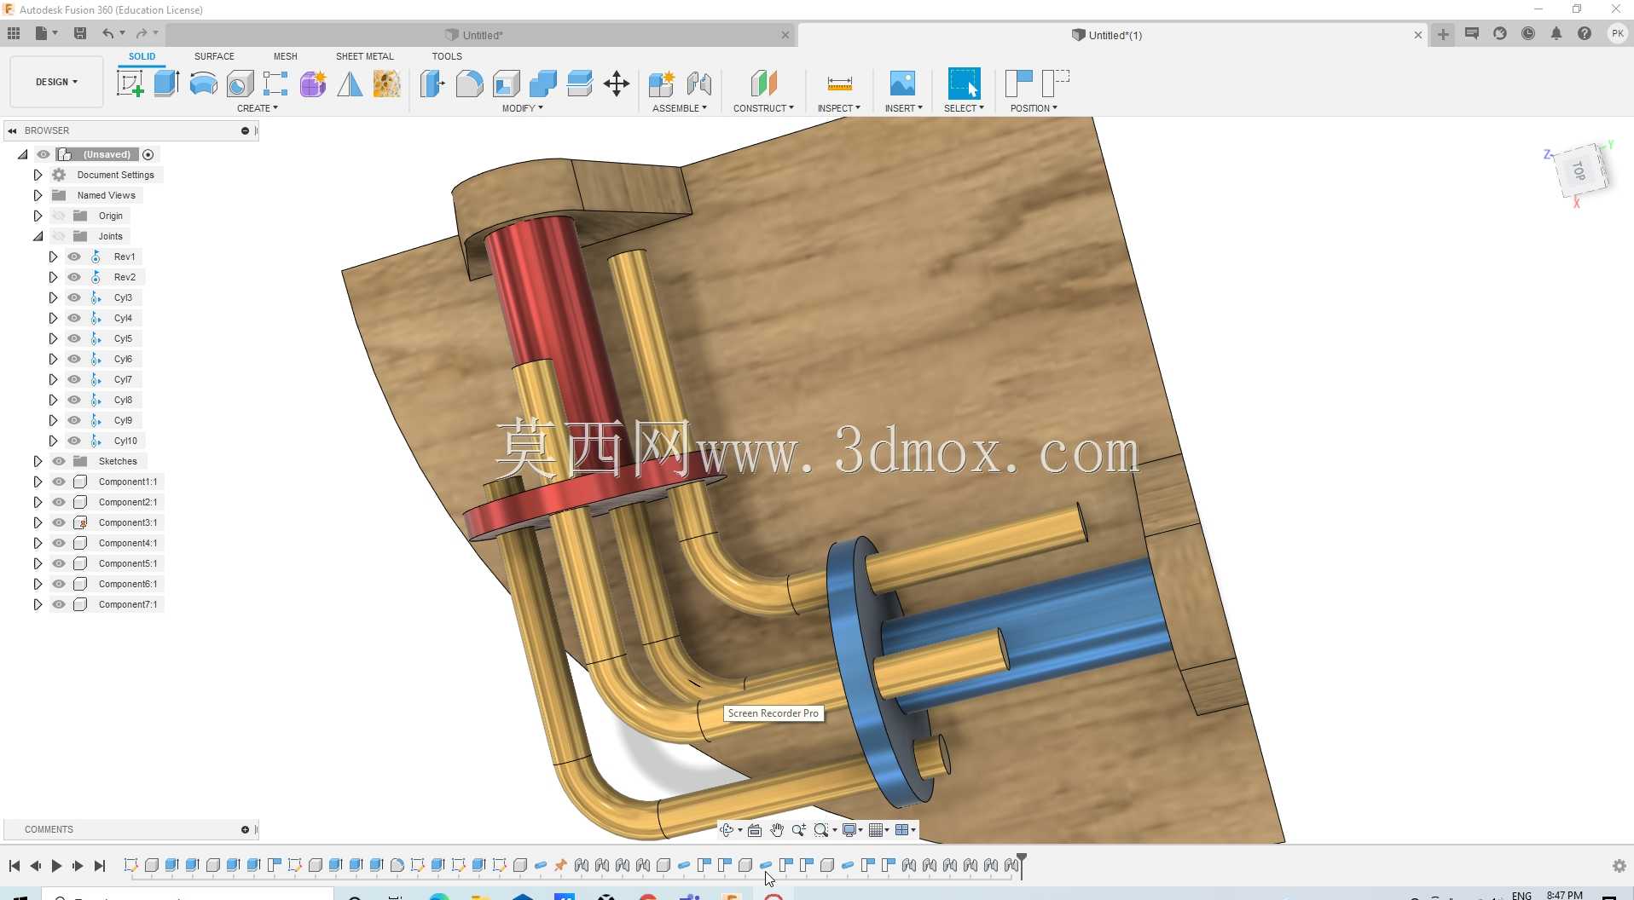Open the Job Status icon
The height and width of the screenshot is (900, 1634).
click(x=1528, y=33)
